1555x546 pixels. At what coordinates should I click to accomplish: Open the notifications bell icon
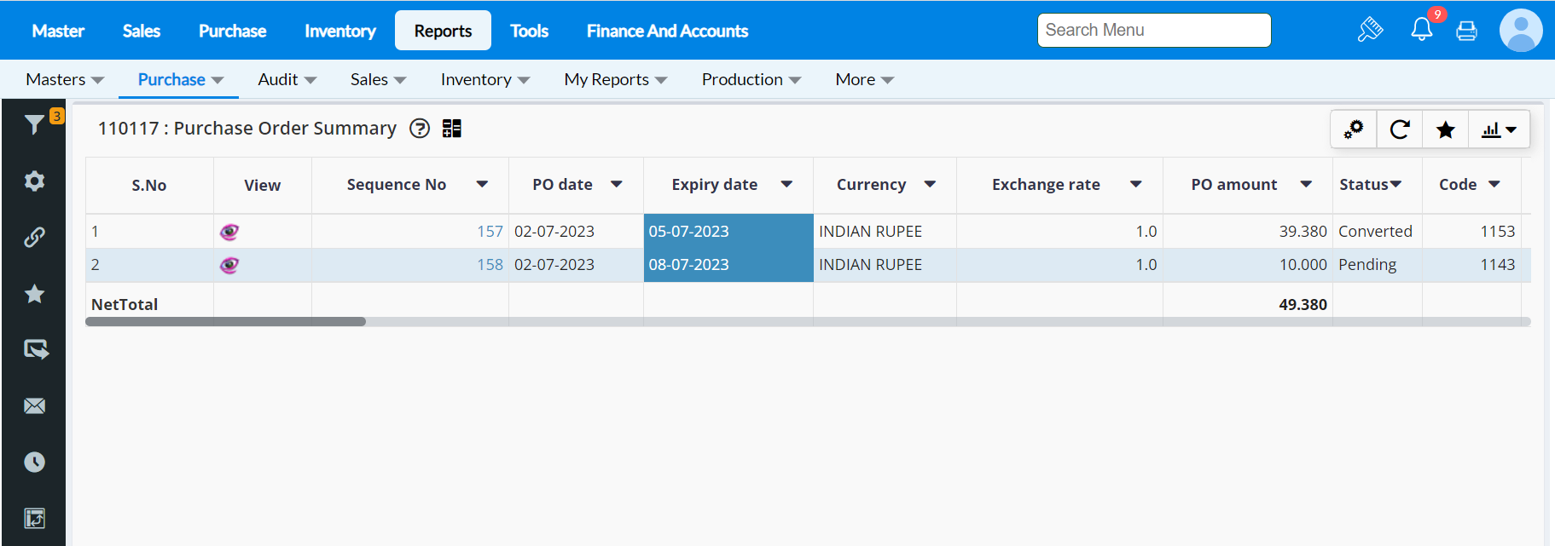click(x=1421, y=30)
